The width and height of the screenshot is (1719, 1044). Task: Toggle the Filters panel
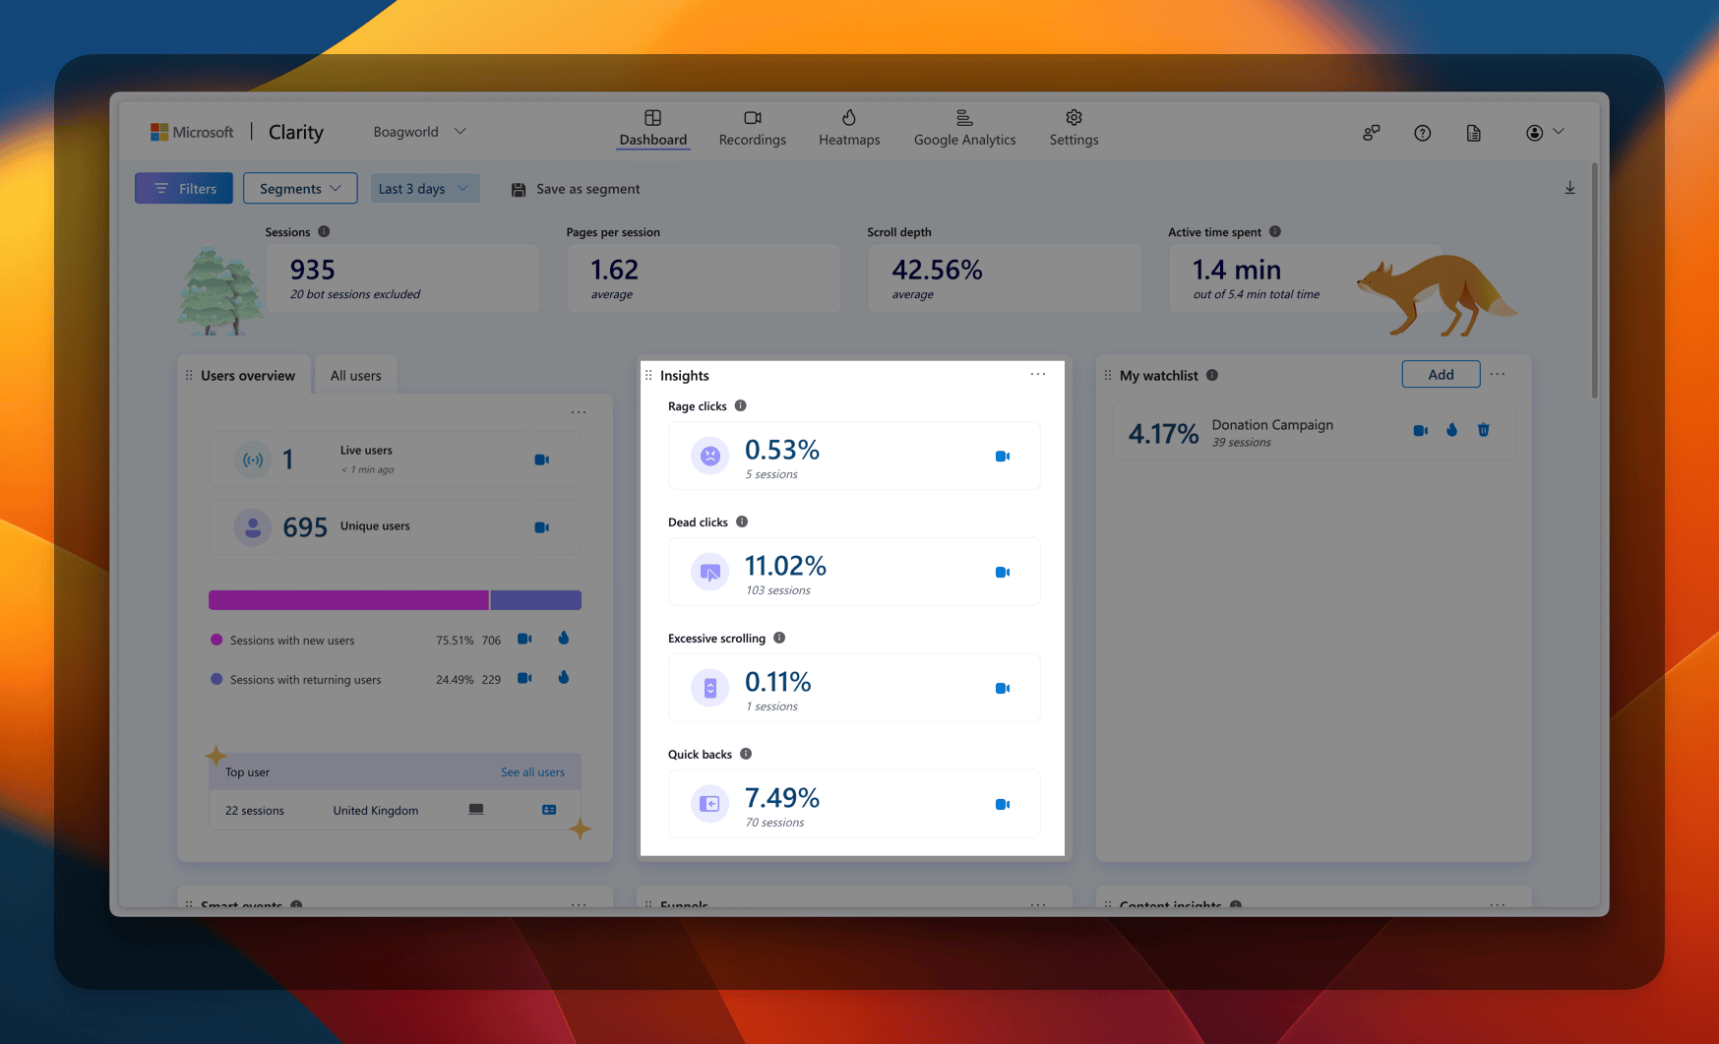183,188
